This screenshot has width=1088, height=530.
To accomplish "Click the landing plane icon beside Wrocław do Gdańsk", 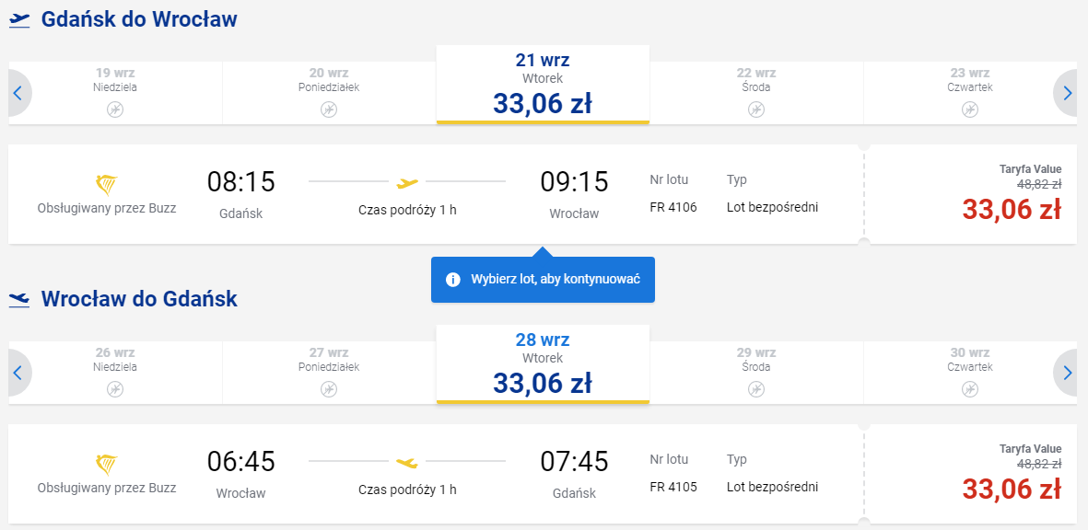I will [19, 300].
